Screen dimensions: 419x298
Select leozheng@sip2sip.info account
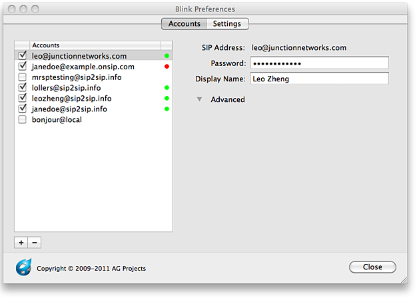[x=93, y=99]
